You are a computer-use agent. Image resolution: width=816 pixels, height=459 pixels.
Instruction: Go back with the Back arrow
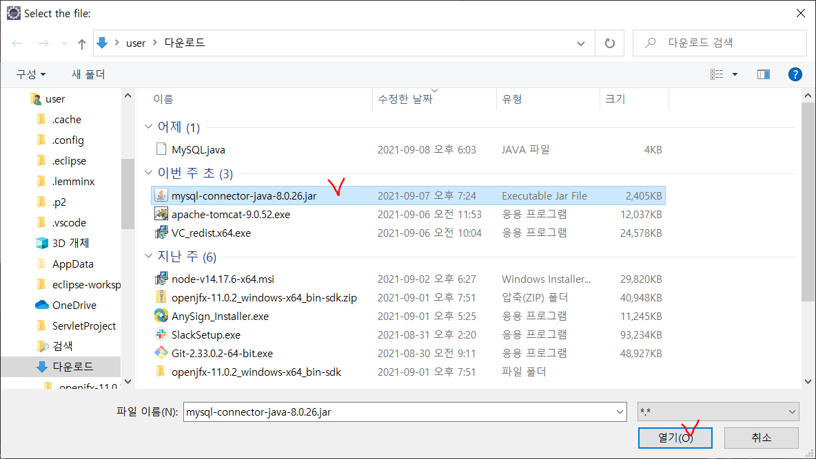(17, 43)
